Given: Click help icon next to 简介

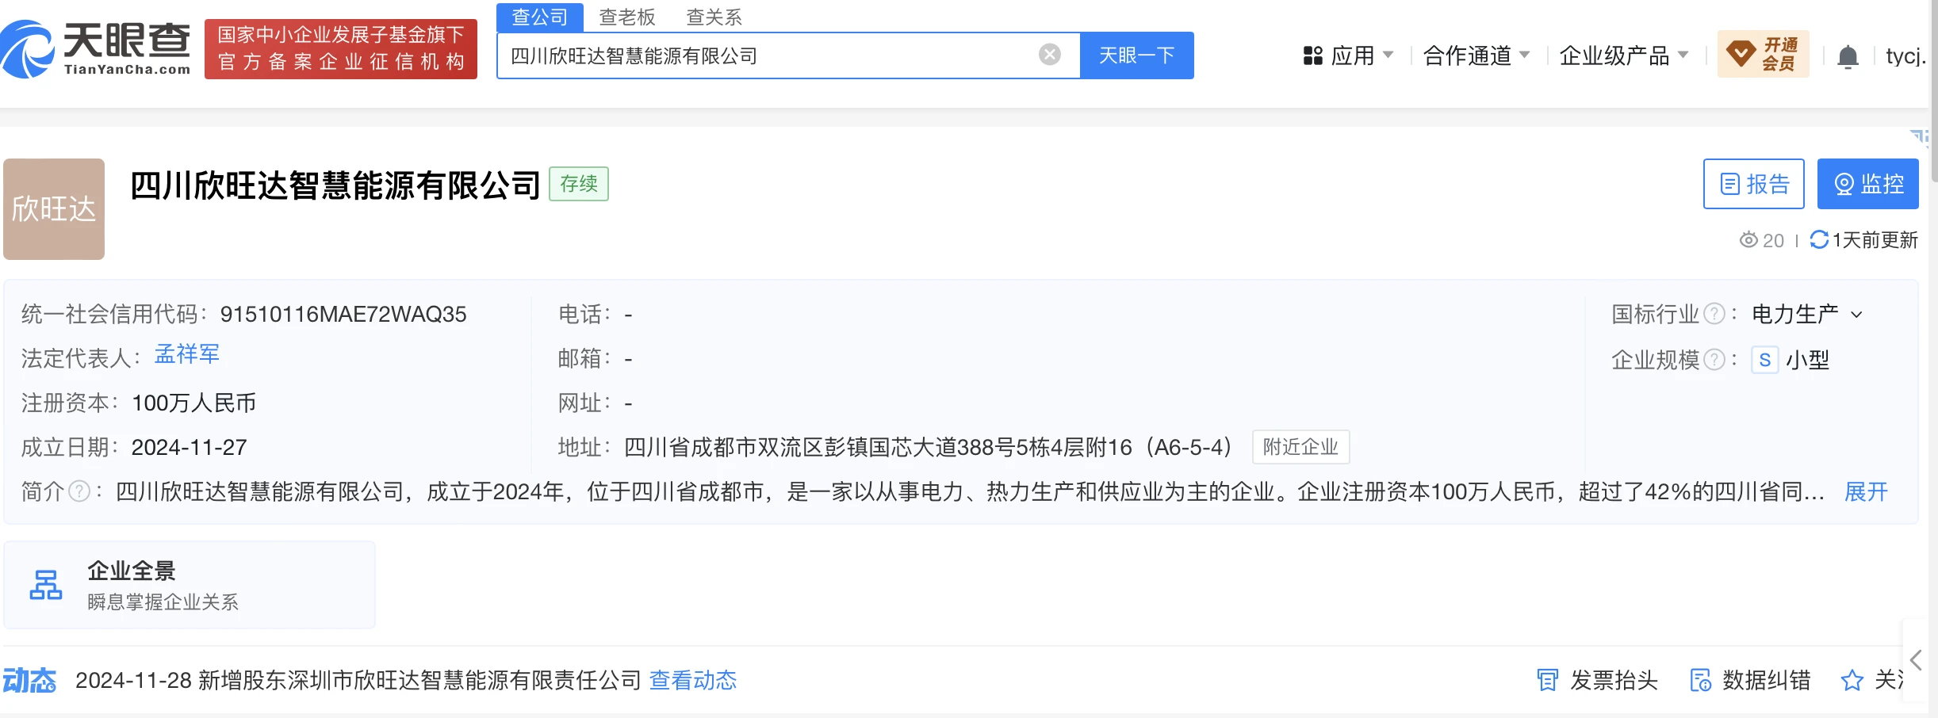Looking at the screenshot, I should [79, 492].
